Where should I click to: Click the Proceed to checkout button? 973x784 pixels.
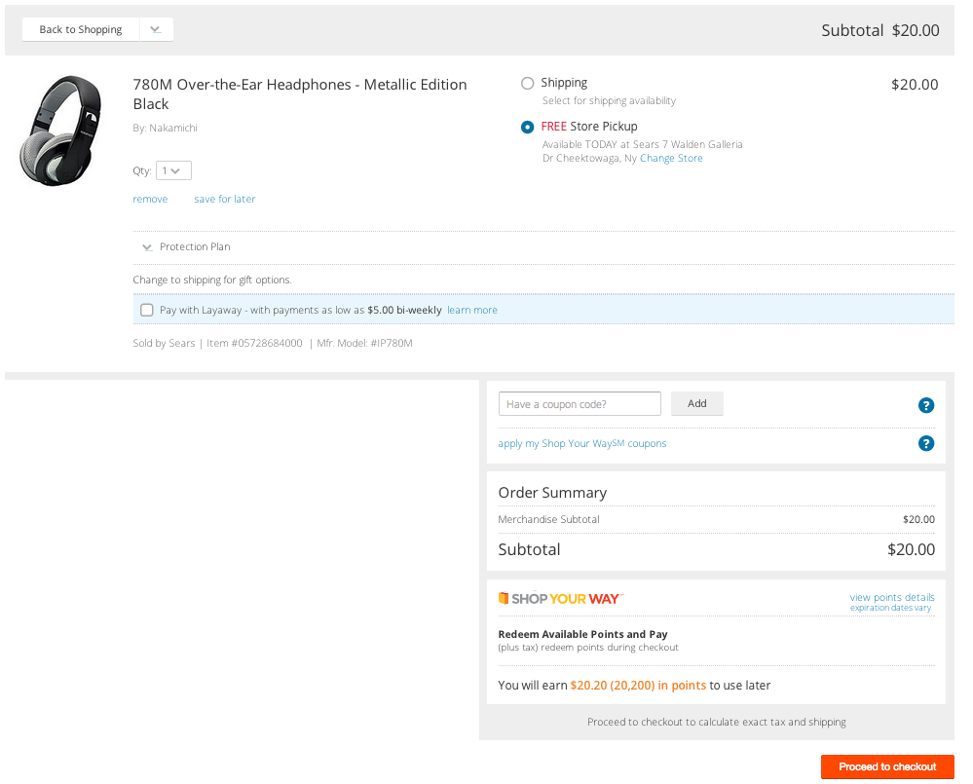887,766
